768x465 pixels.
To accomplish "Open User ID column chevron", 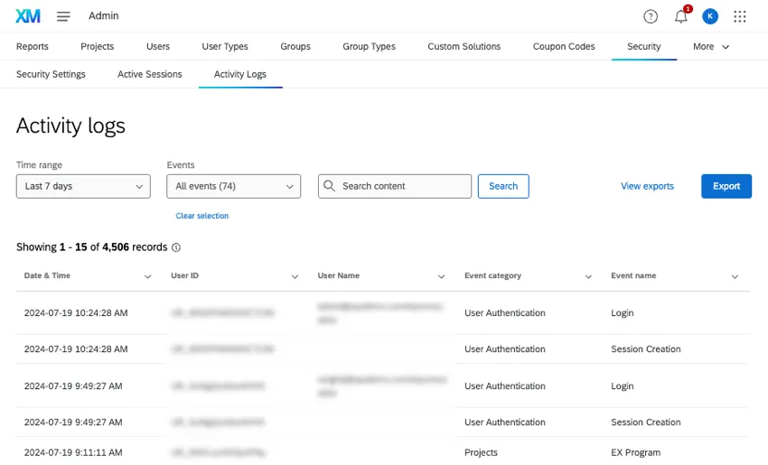I will pos(295,276).
